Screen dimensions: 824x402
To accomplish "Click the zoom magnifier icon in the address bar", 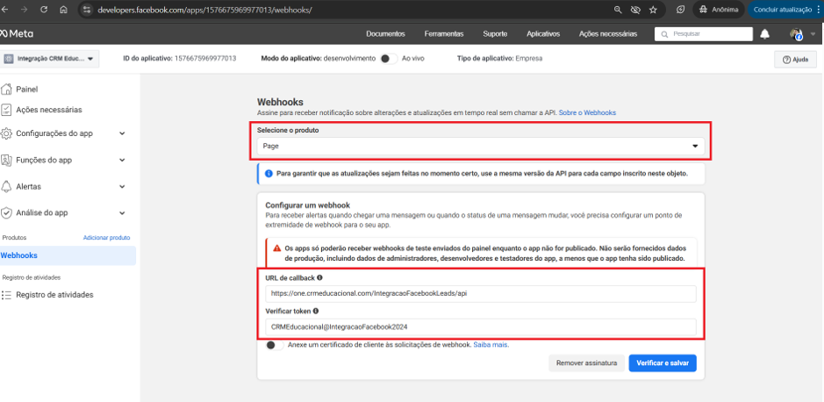I will (618, 10).
